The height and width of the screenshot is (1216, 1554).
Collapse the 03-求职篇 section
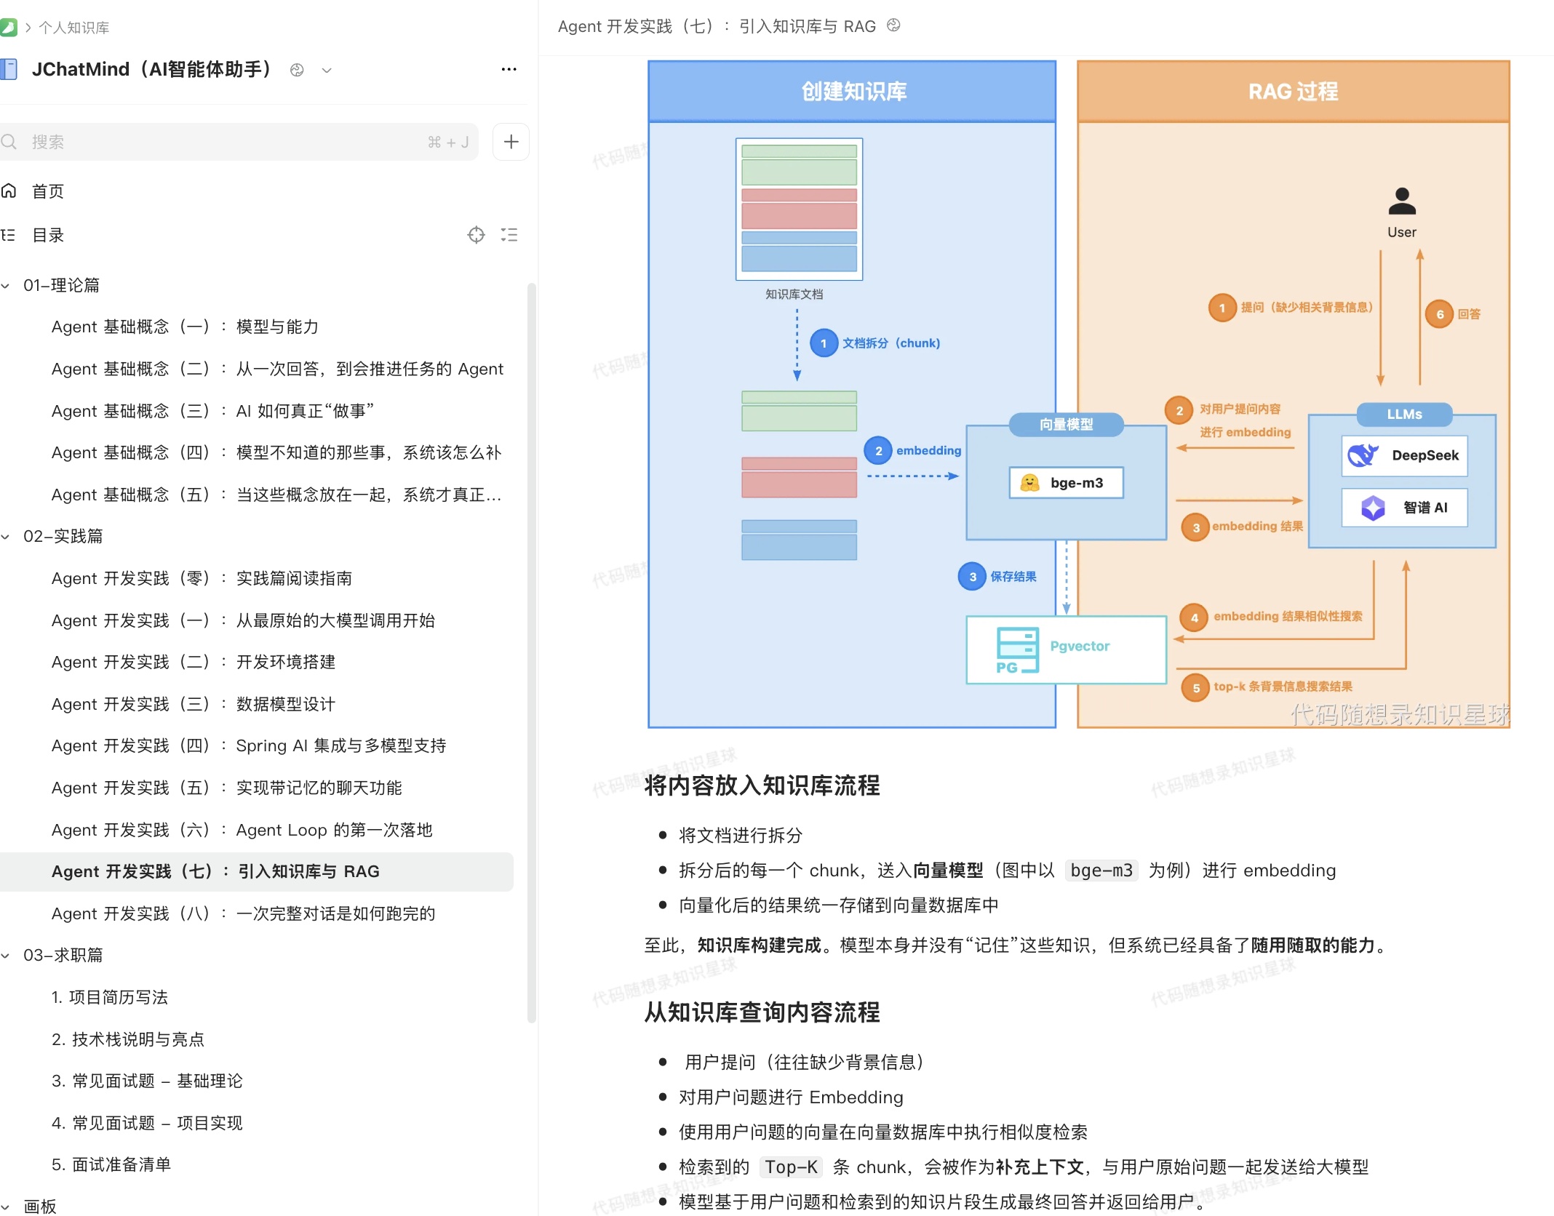pos(6,956)
